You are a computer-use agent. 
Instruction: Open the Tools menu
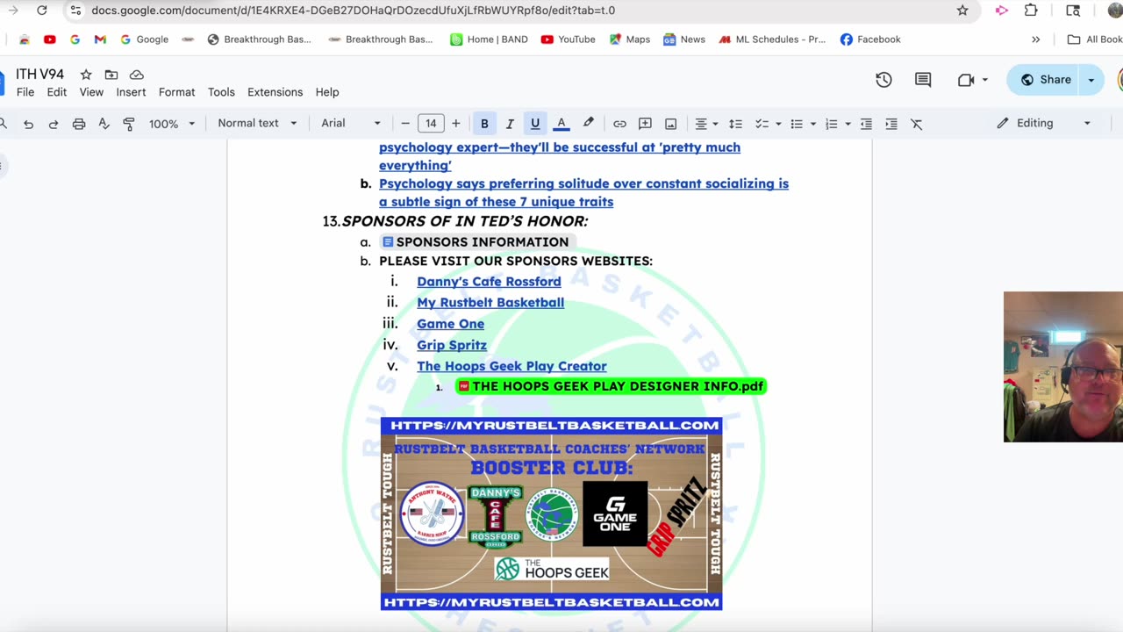221,92
